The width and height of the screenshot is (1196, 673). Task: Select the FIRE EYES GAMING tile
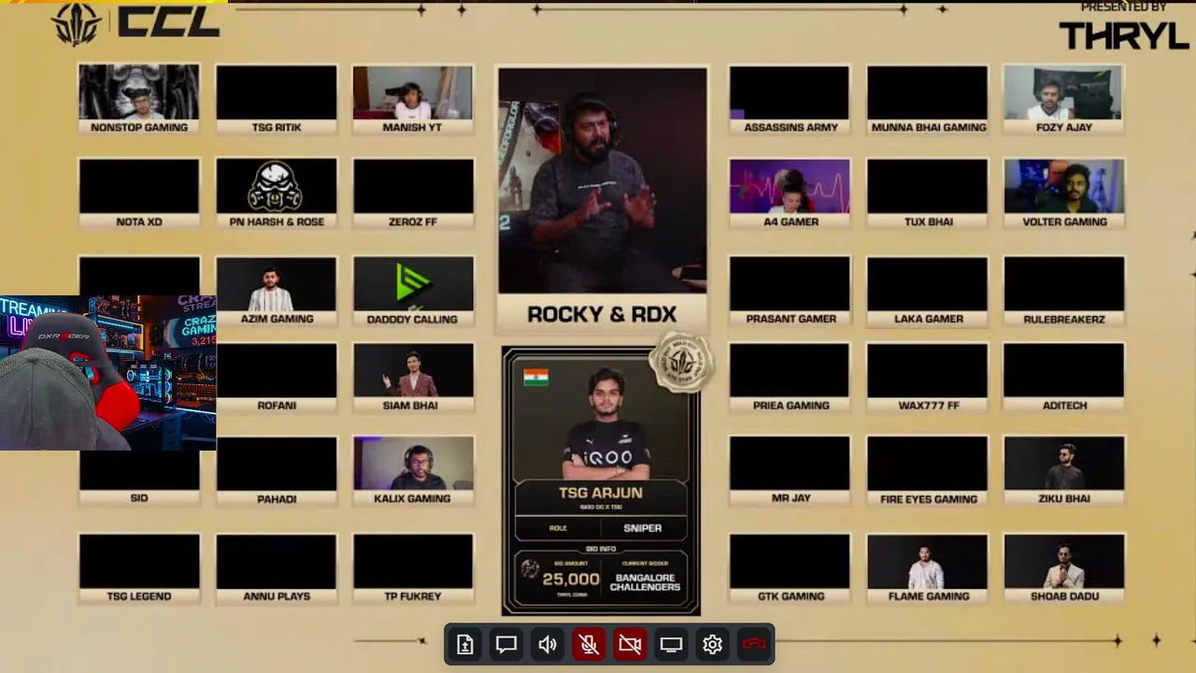928,471
